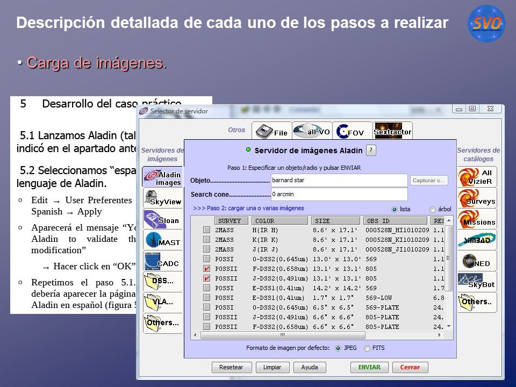The image size is (516, 387).
Task: Select the SkyView image server
Action: pos(163,198)
